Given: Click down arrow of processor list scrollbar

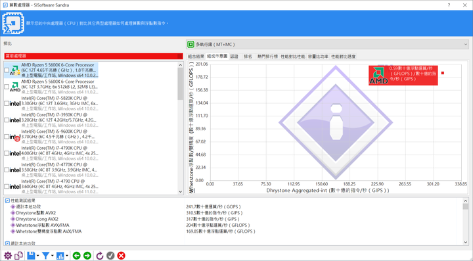Looking at the screenshot, I should click(x=181, y=191).
